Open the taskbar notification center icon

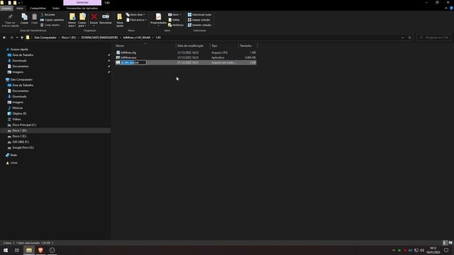point(446,250)
